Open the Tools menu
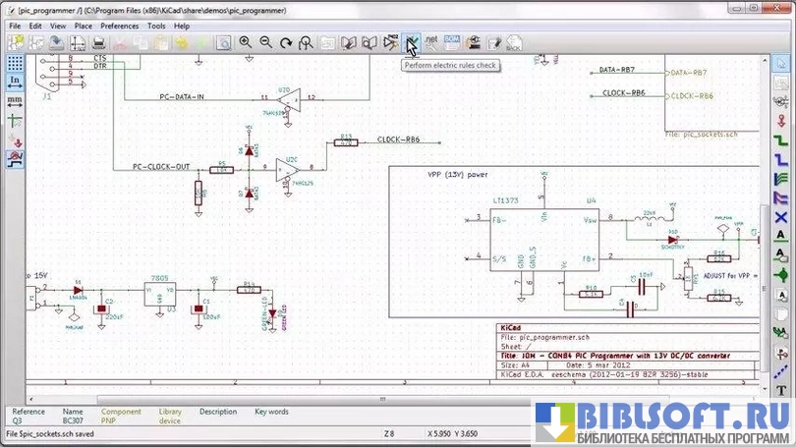796x447 pixels. pos(156,26)
